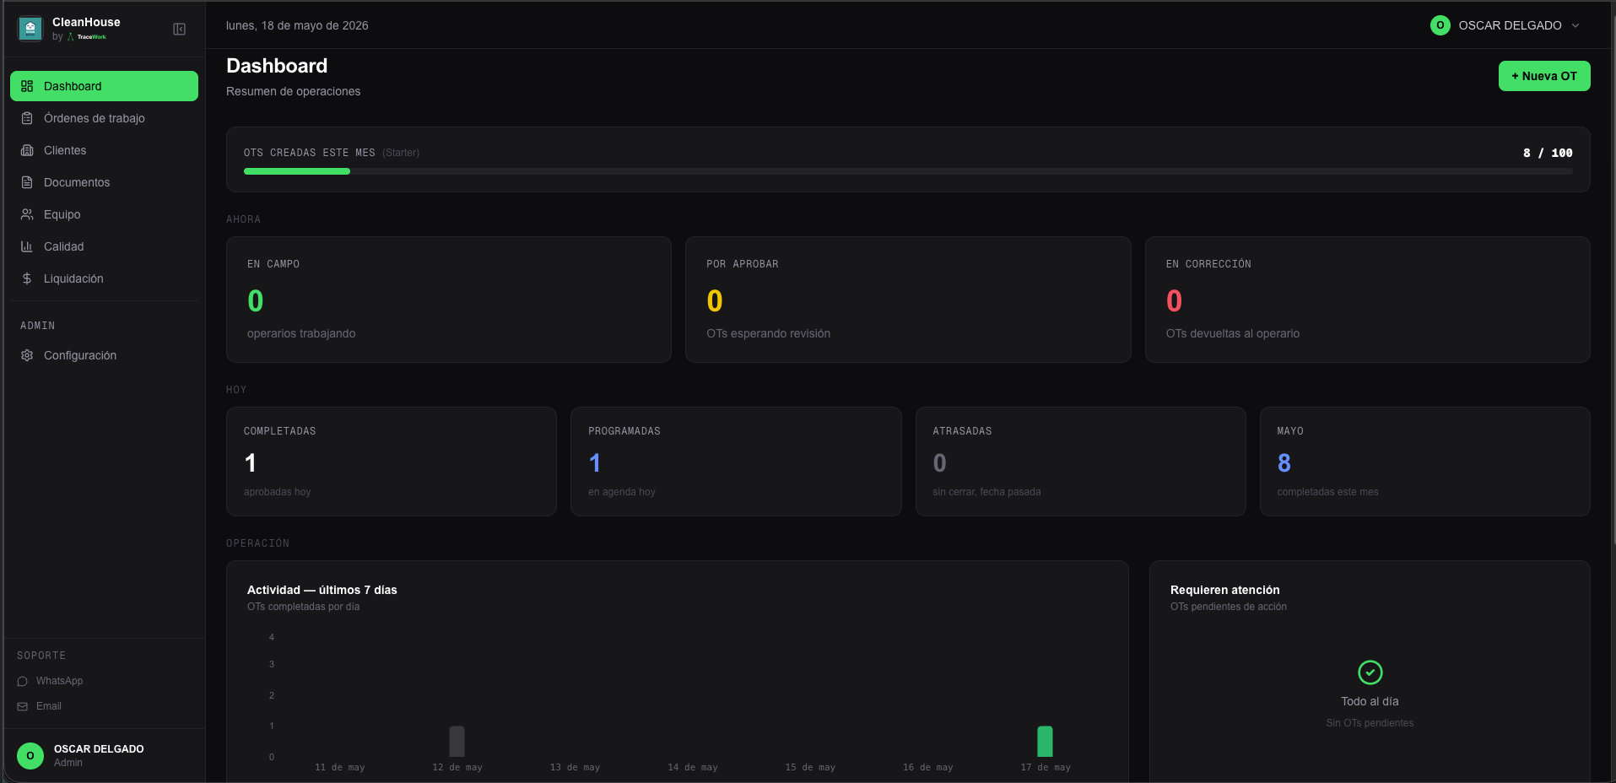Open the En corrección card

pyautogui.click(x=1368, y=300)
